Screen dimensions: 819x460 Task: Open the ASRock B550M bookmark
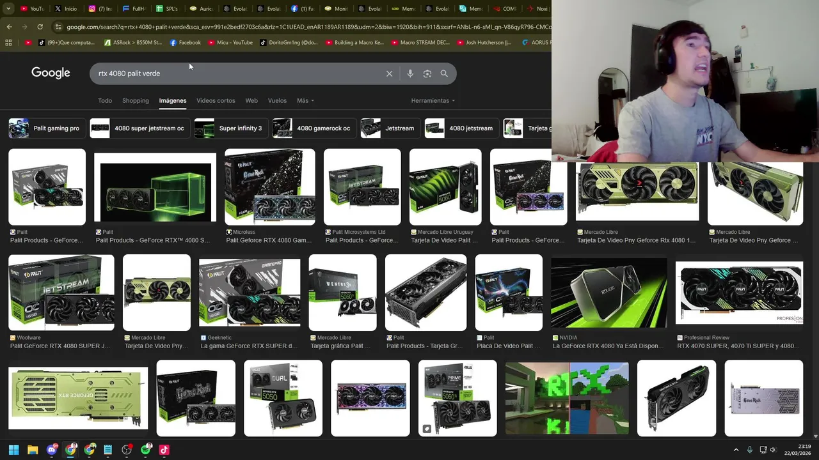[132, 42]
